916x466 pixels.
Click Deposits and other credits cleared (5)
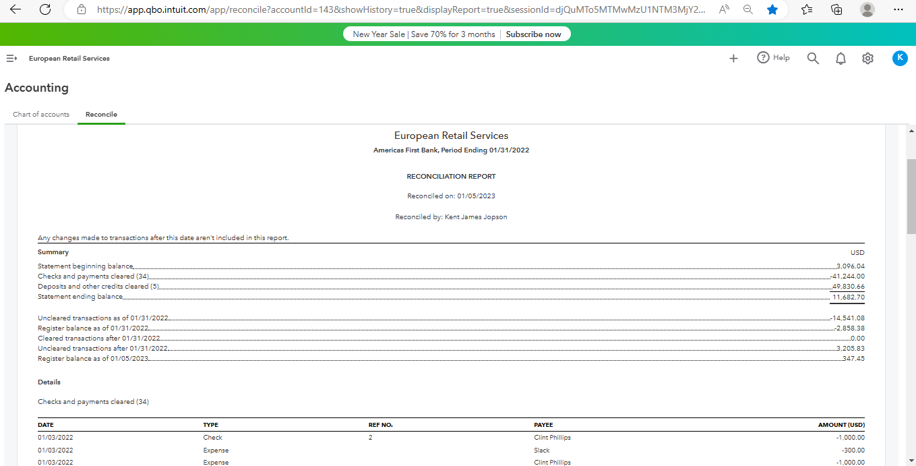click(98, 287)
